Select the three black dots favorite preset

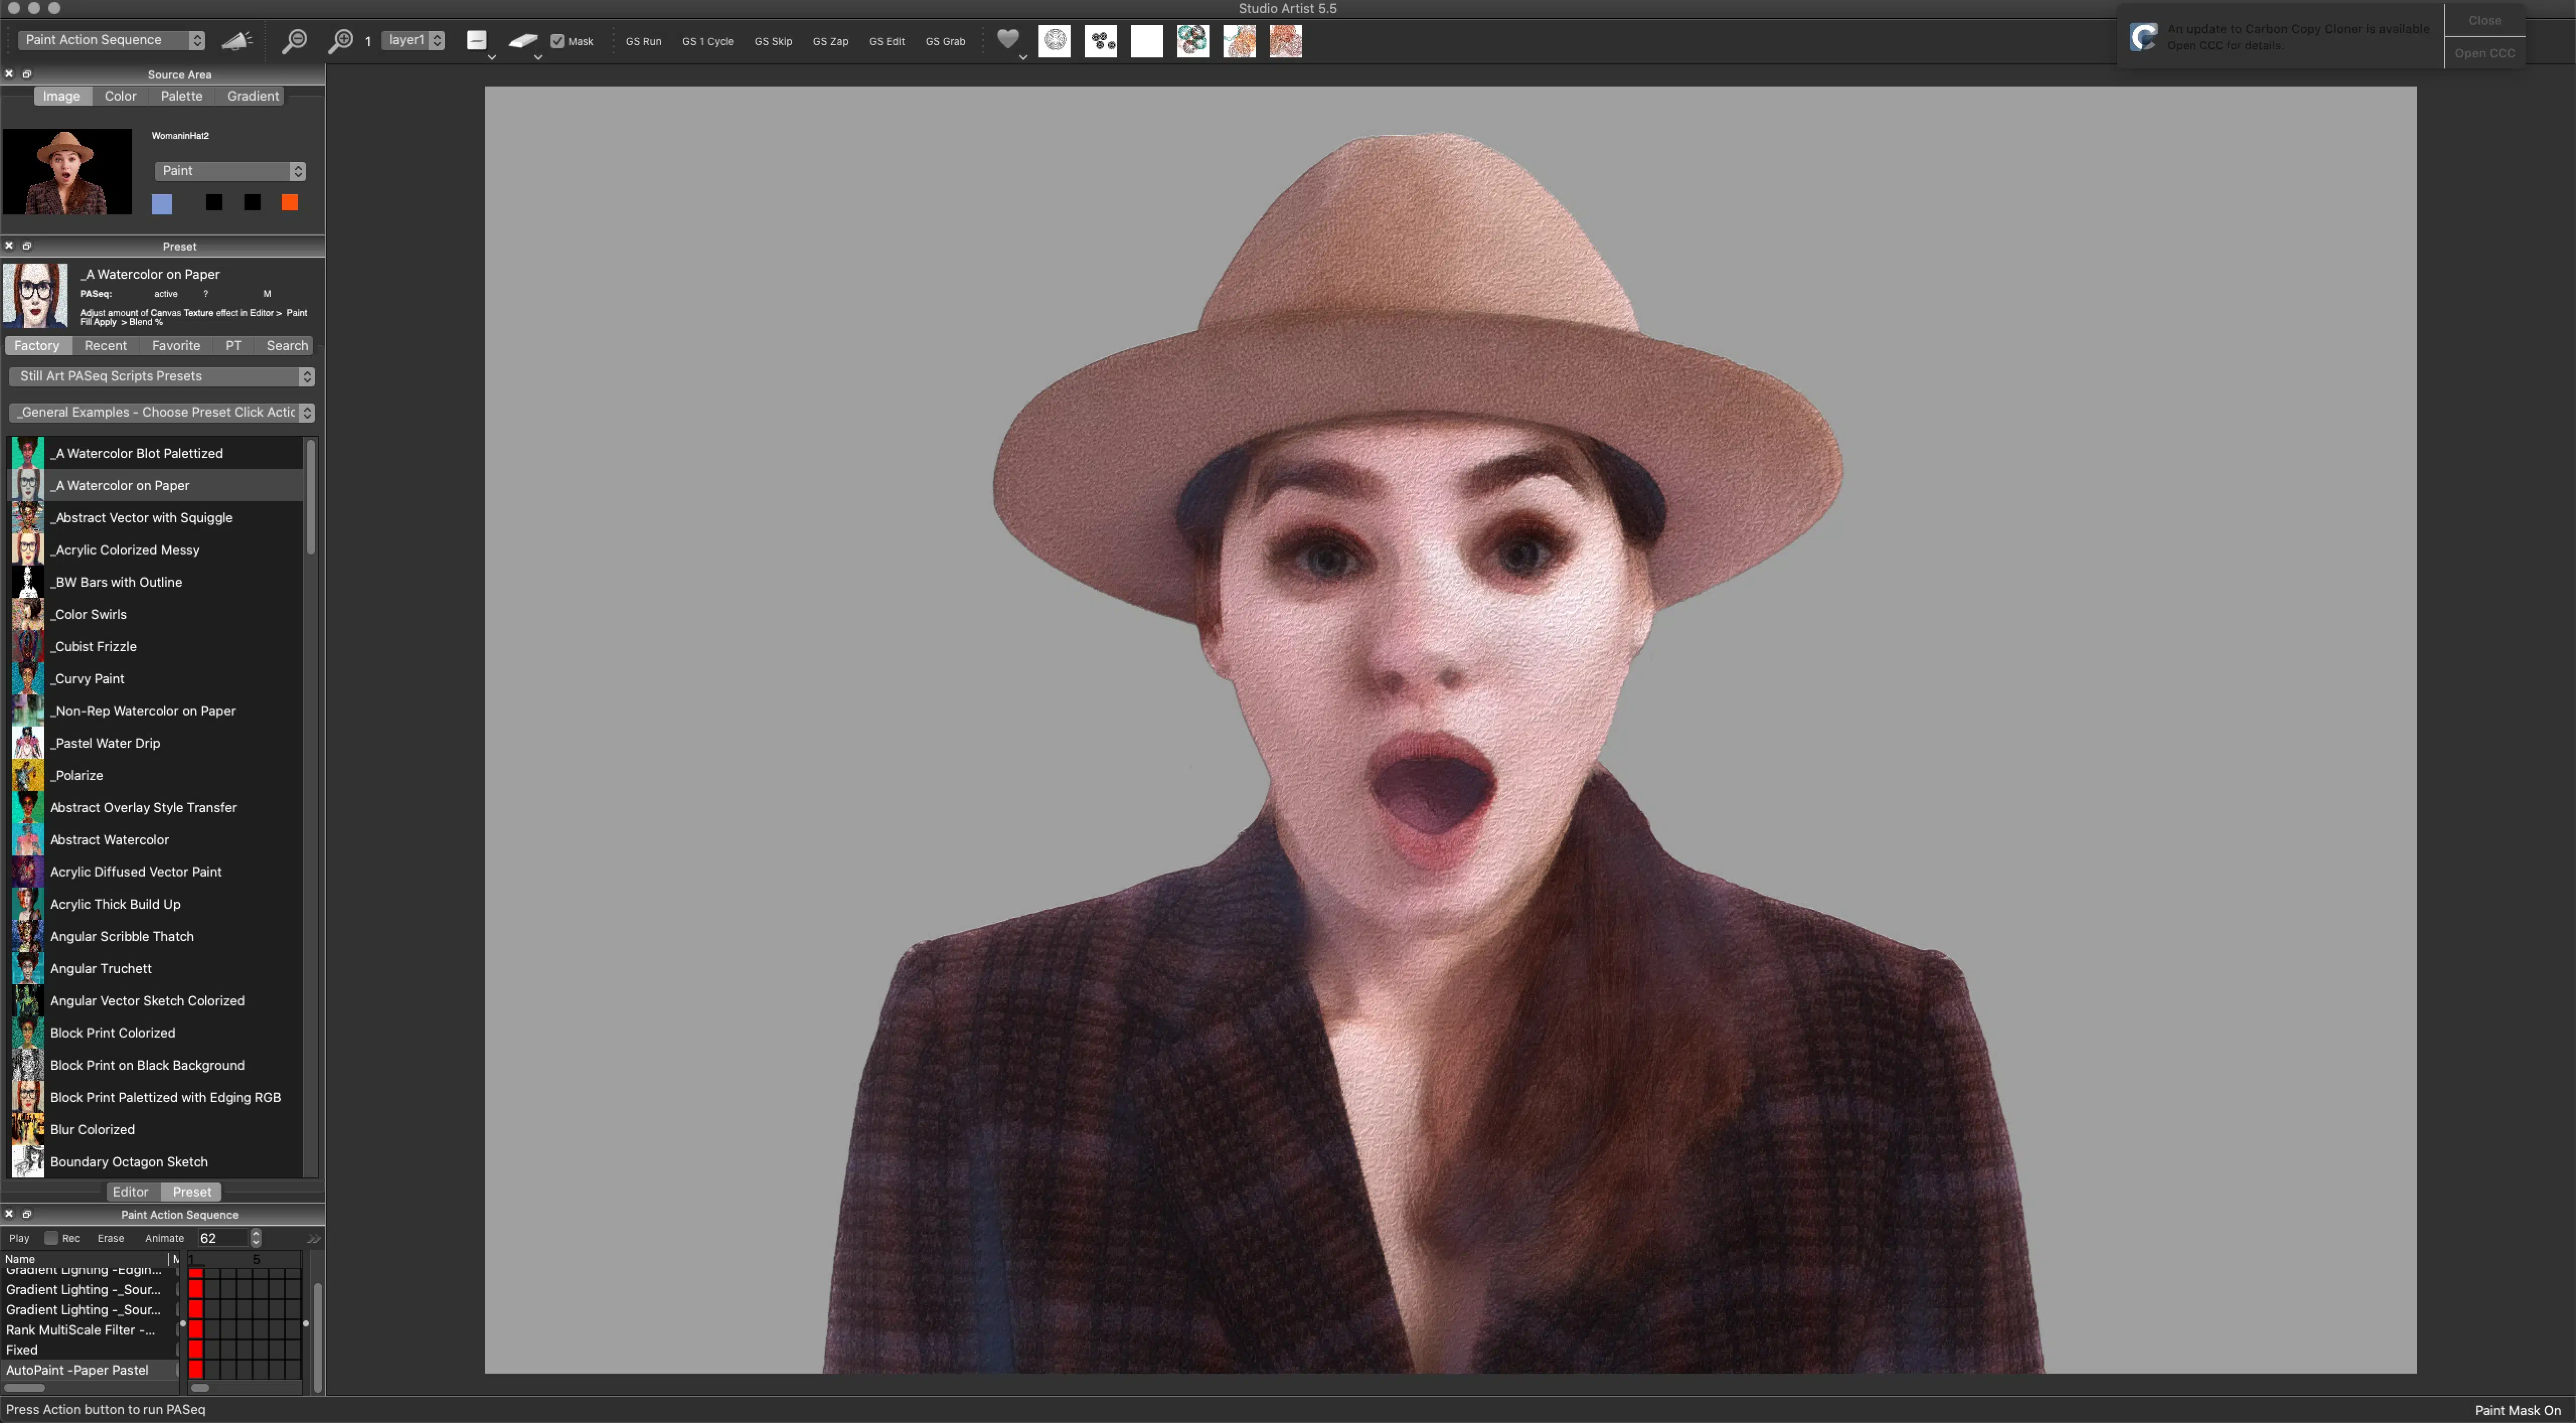tap(1101, 41)
